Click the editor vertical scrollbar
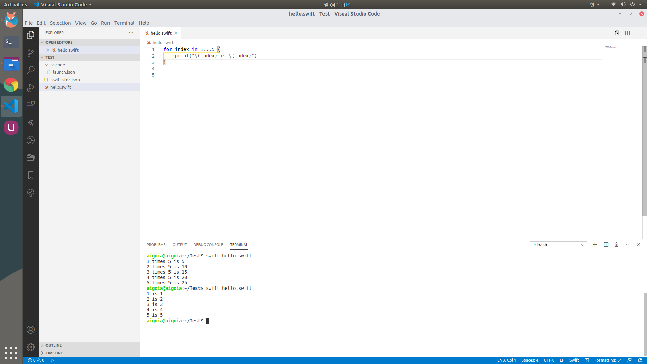Screen dimensions: 647x364 point(644,135)
